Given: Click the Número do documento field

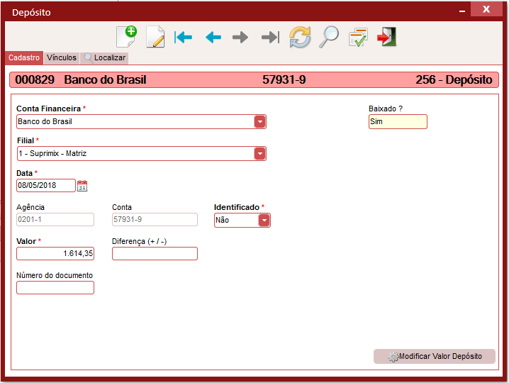Looking at the screenshot, I should [x=55, y=288].
